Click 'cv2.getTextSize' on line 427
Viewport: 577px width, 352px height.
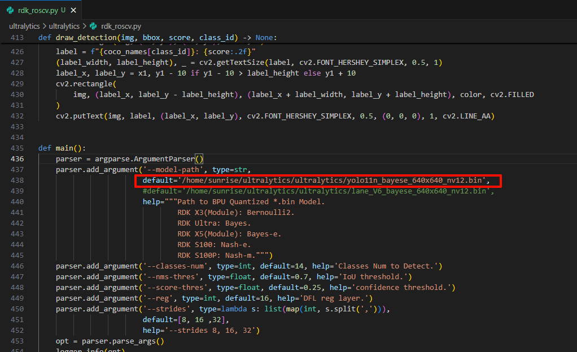tap(232, 63)
